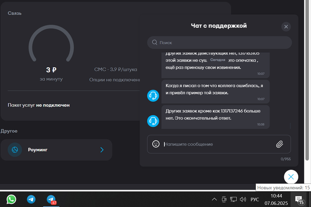Click the support agent avatar beside last message
The height and width of the screenshot is (207, 311).
(x=153, y=120)
